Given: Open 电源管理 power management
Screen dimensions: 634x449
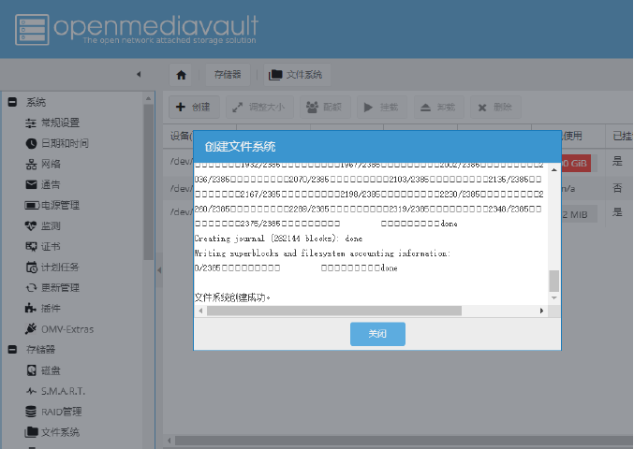Looking at the screenshot, I should pos(59,205).
